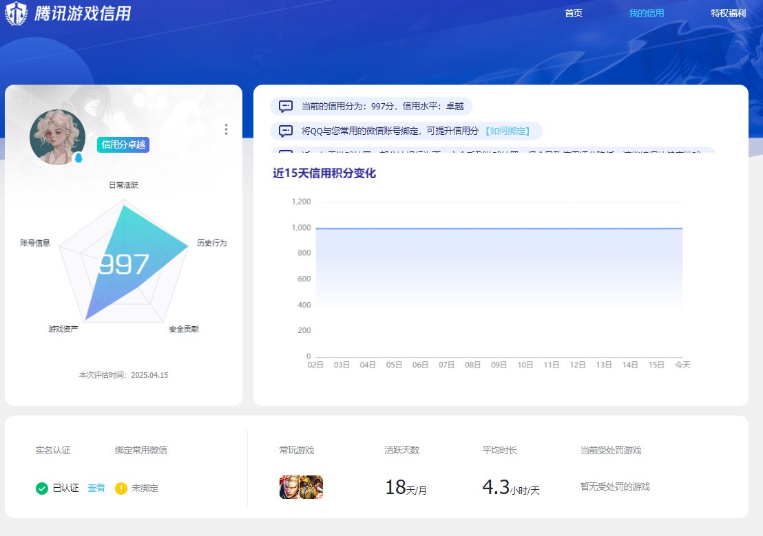Screen dimensions: 763x536
Task: Click the 09日 label on chart axis
Action: (x=499, y=365)
